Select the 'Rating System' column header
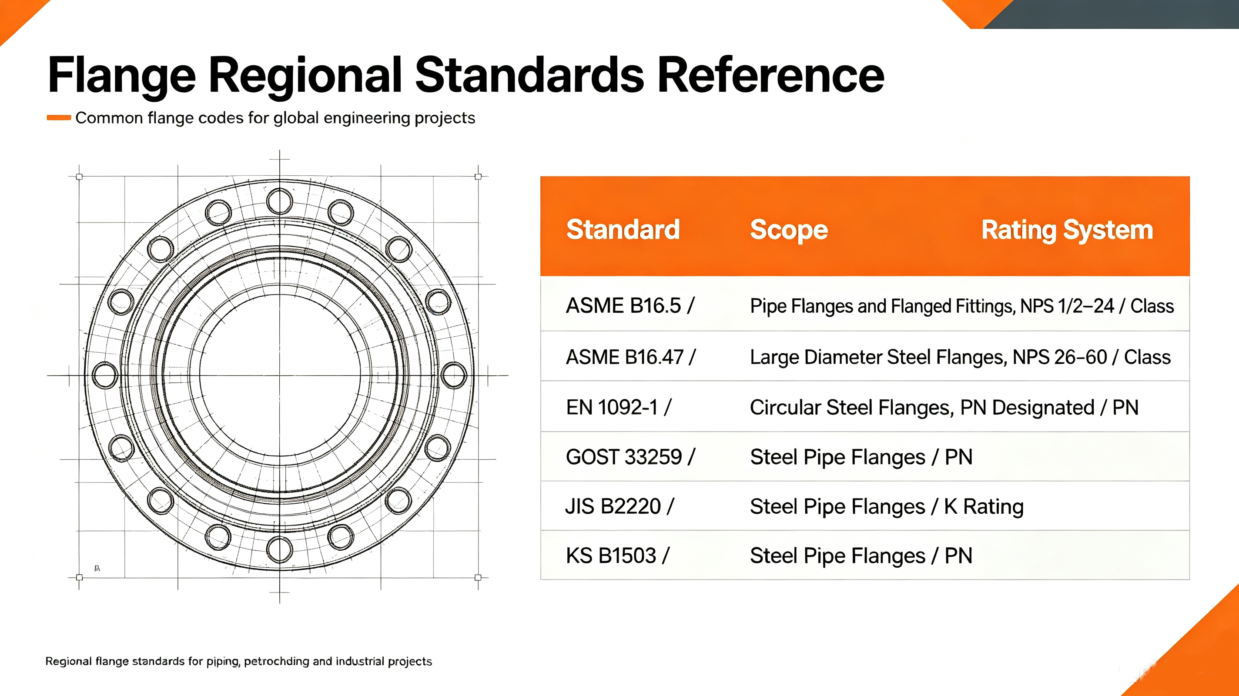This screenshot has width=1239, height=696. click(1067, 230)
